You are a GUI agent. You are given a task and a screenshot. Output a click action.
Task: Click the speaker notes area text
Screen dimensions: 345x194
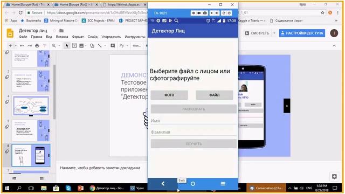coord(100,168)
